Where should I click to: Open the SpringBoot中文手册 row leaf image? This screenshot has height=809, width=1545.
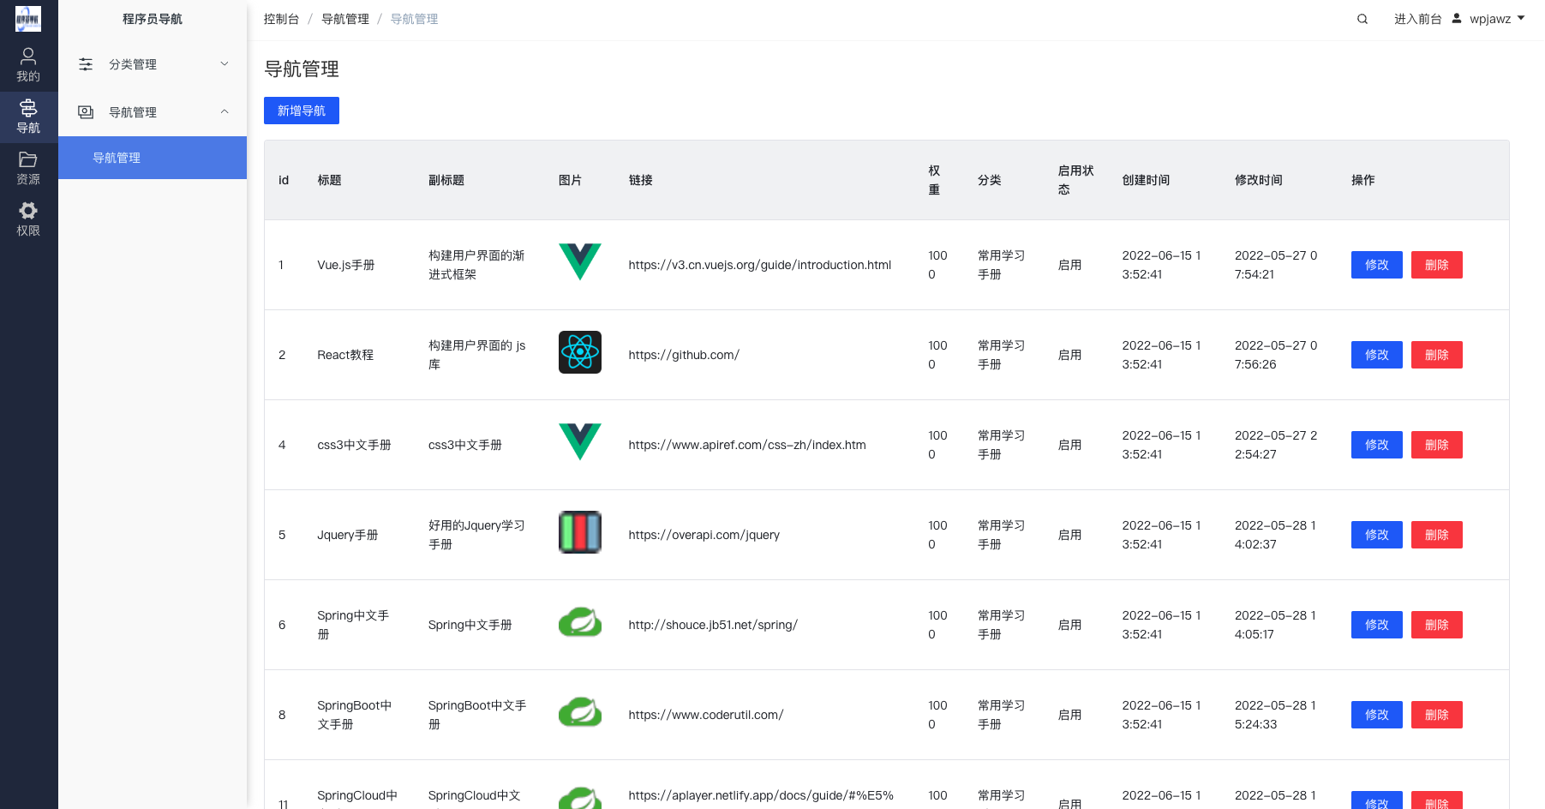tap(580, 712)
